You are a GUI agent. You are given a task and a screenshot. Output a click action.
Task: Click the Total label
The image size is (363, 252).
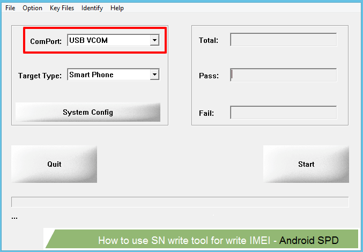click(x=209, y=41)
